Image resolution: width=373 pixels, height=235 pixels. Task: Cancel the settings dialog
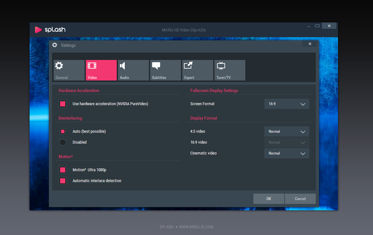(300, 199)
